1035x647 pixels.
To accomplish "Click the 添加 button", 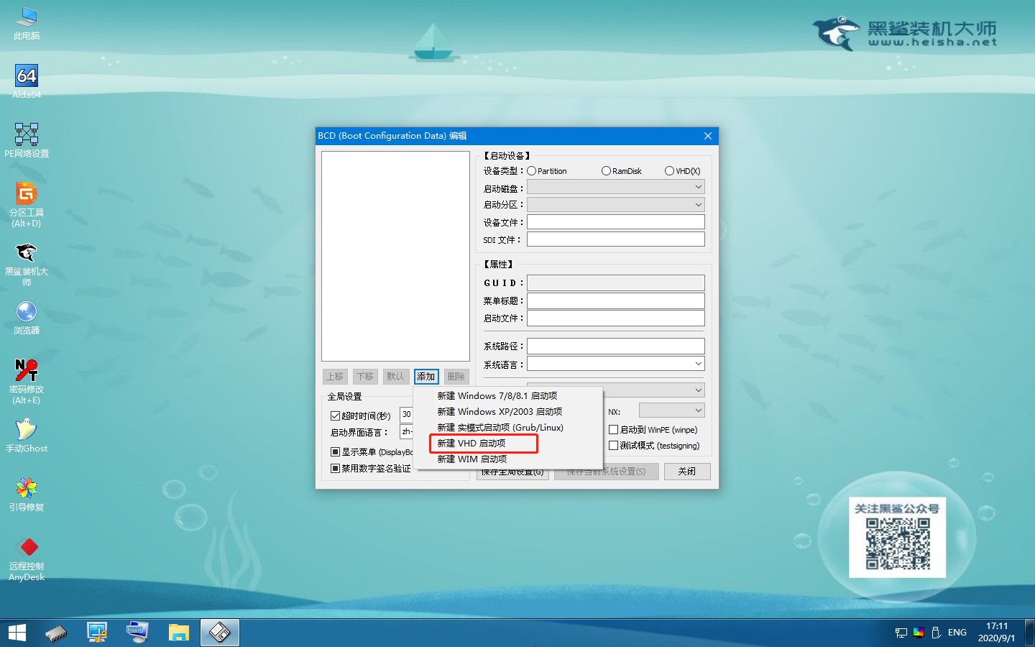I will tap(426, 377).
